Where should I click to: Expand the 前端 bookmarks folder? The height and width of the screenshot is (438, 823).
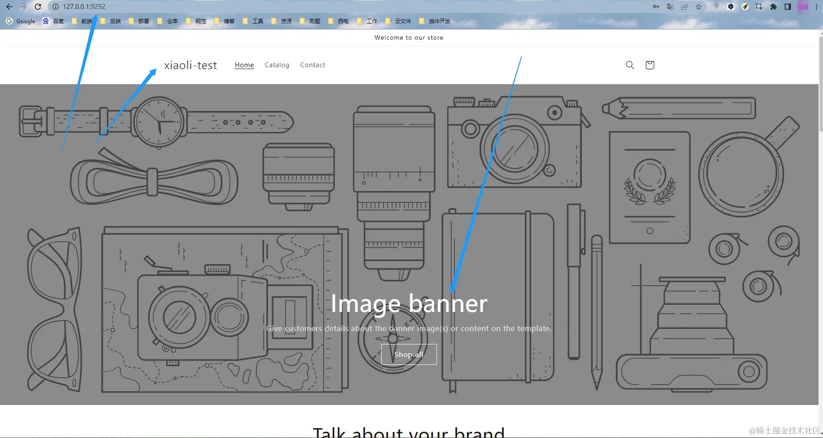click(x=82, y=21)
